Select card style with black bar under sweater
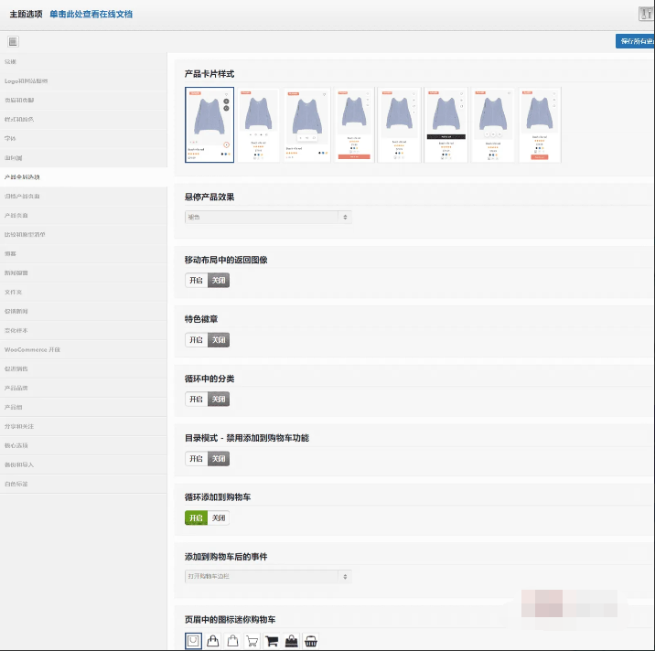The height and width of the screenshot is (651, 655). pyautogui.click(x=446, y=124)
